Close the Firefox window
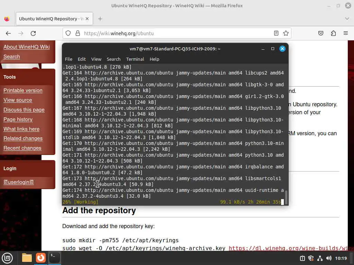 click(348, 6)
